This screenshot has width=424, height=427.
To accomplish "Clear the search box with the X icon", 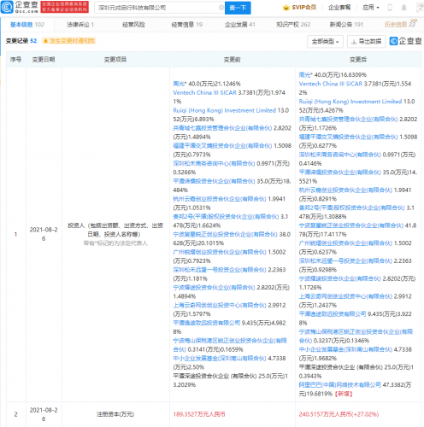I will pyautogui.click(x=221, y=8).
